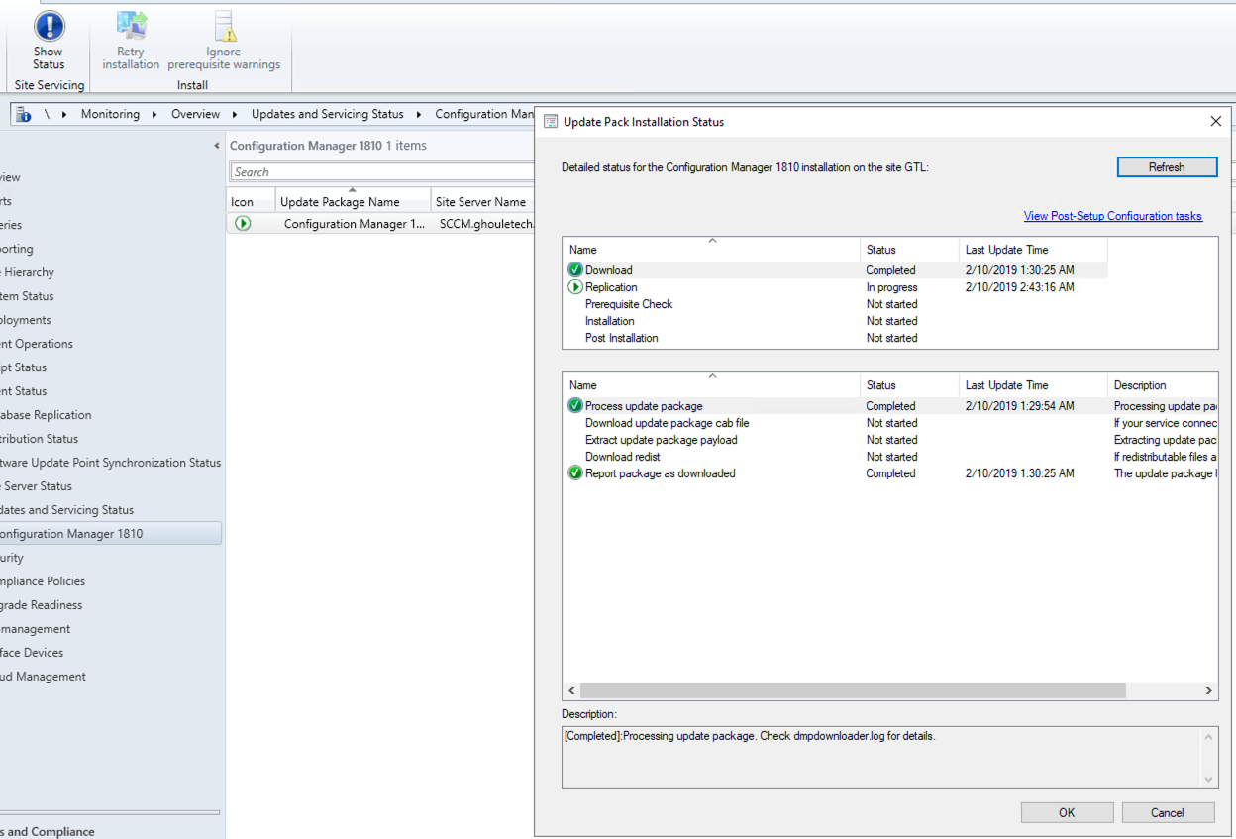Click the completed checkmark beside Process update package

click(x=575, y=405)
